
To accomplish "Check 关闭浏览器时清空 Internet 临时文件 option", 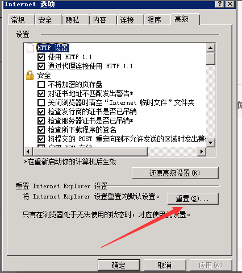I will point(41,102).
